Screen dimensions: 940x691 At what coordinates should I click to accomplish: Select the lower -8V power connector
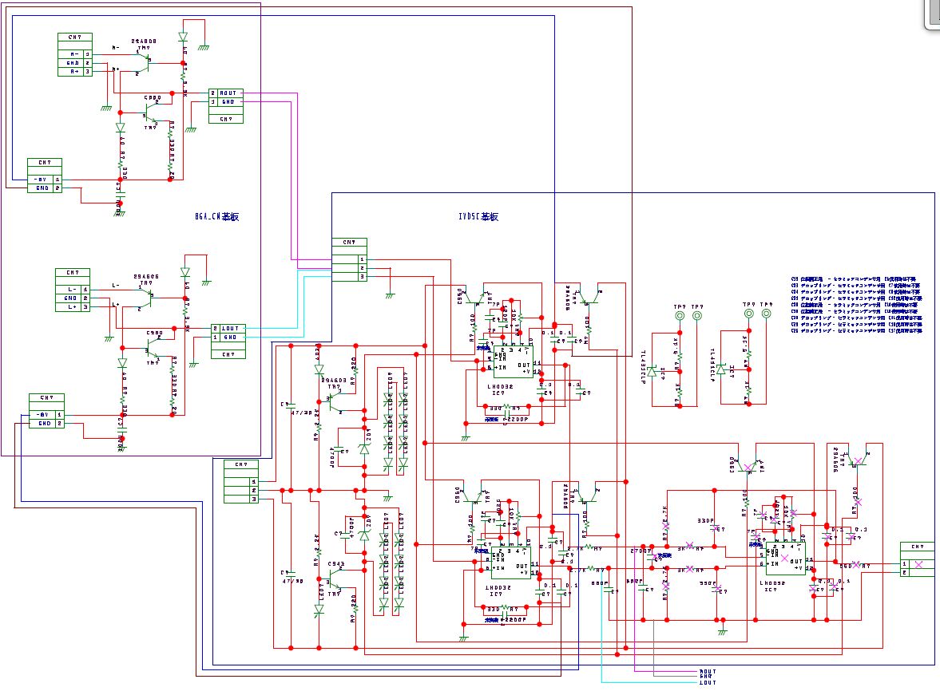point(46,415)
